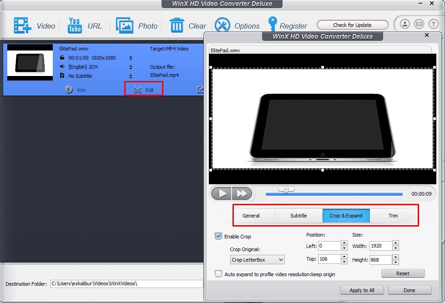The image size is (445, 303).
Task: Open the Crop LetterBox dropdown
Action: pos(258,260)
